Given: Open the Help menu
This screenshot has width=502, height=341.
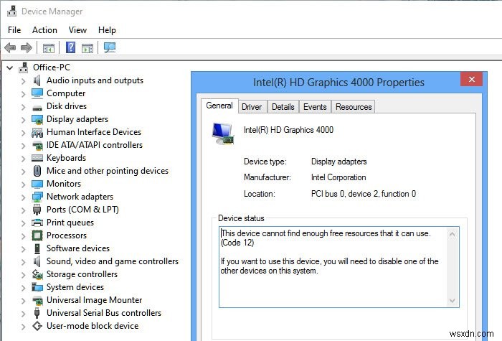Looking at the screenshot, I should pyautogui.click(x=107, y=30).
